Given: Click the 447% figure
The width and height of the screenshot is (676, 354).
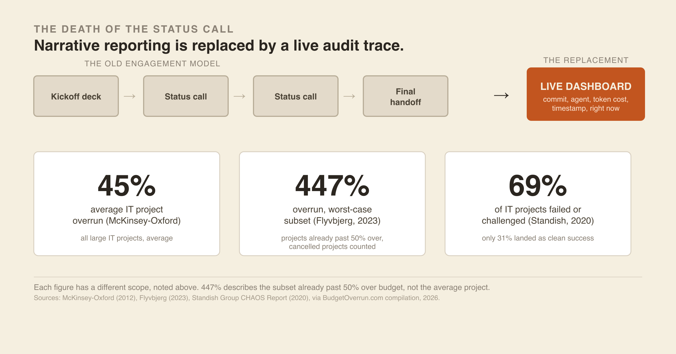Looking at the screenshot, I should tap(332, 185).
